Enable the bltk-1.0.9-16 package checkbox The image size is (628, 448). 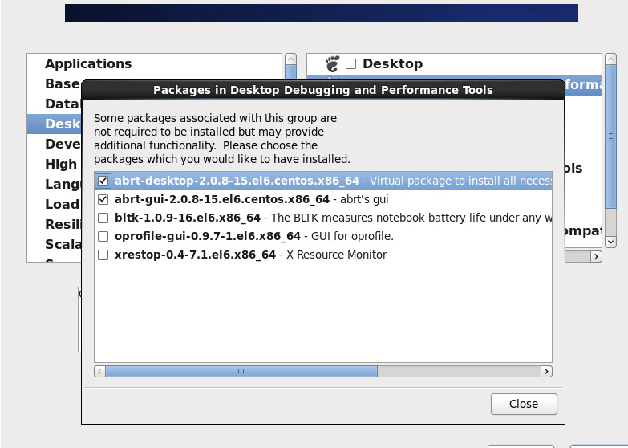(x=103, y=218)
